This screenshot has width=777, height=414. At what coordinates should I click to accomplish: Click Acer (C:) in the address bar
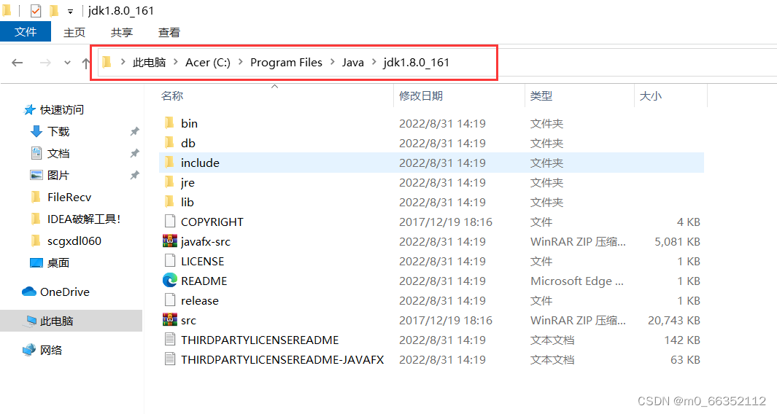pos(208,63)
